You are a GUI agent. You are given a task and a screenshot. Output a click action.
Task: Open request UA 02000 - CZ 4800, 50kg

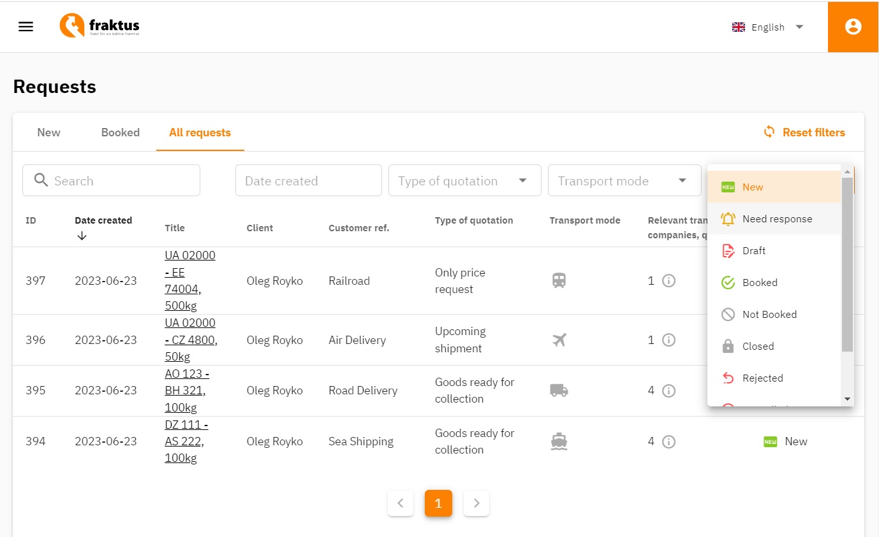click(x=191, y=340)
